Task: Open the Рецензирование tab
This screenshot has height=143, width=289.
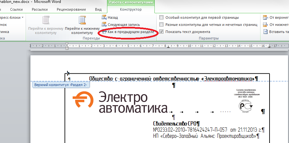Action: click(x=72, y=10)
